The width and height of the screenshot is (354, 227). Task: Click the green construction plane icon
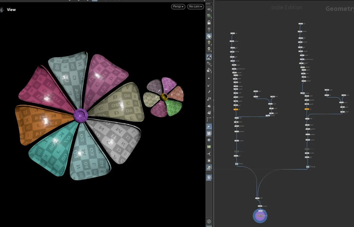click(209, 16)
